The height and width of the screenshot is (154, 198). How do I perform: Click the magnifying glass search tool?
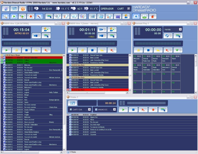click(x=6, y=16)
